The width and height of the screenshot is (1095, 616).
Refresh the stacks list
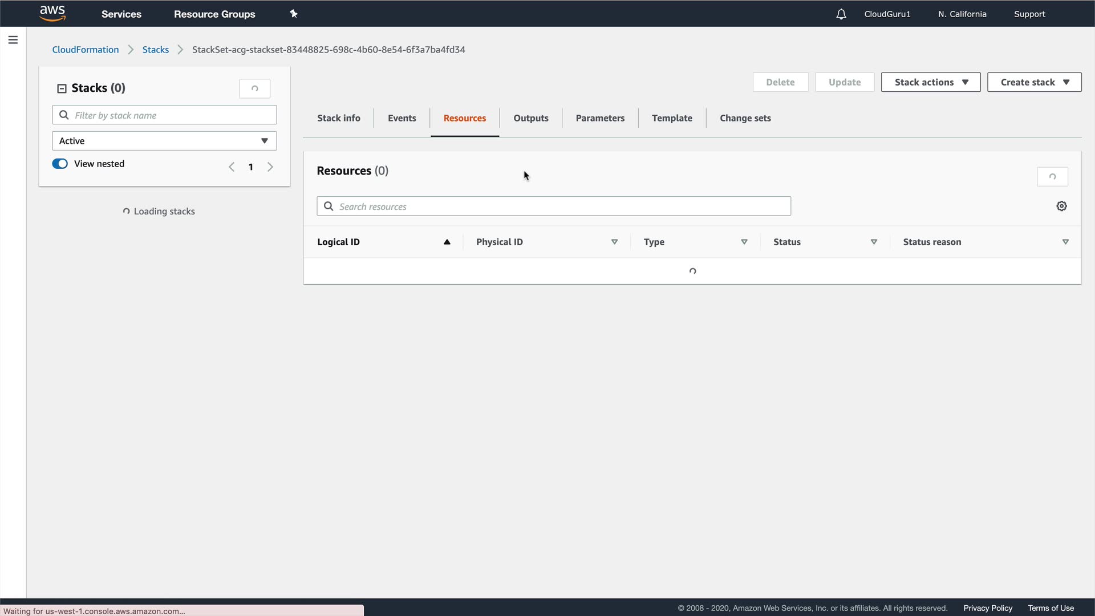254,88
